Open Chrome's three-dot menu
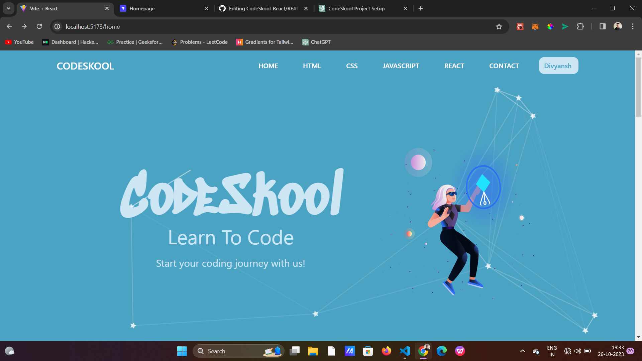Image resolution: width=642 pixels, height=361 pixels. (x=633, y=26)
